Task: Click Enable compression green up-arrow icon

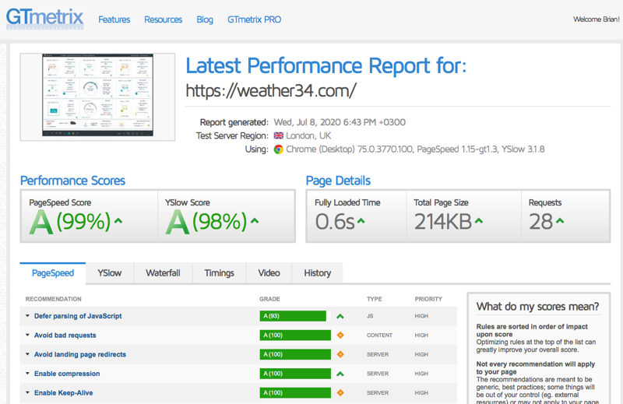Action: 340,374
